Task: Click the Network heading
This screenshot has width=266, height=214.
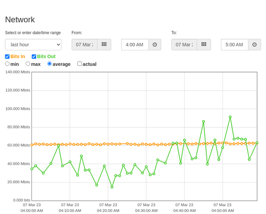Action: tap(20, 20)
